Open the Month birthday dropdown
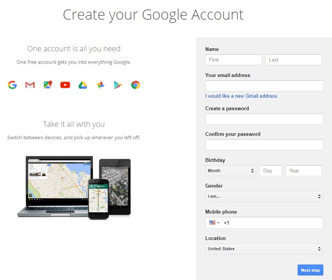Image resolution: width=332 pixels, height=280 pixels. (x=230, y=171)
